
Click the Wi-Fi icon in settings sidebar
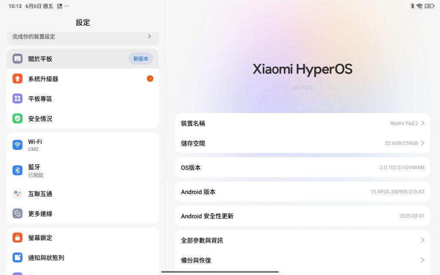pos(17,144)
